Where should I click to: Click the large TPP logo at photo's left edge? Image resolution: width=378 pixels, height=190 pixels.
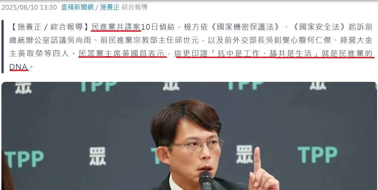[x=24, y=159]
